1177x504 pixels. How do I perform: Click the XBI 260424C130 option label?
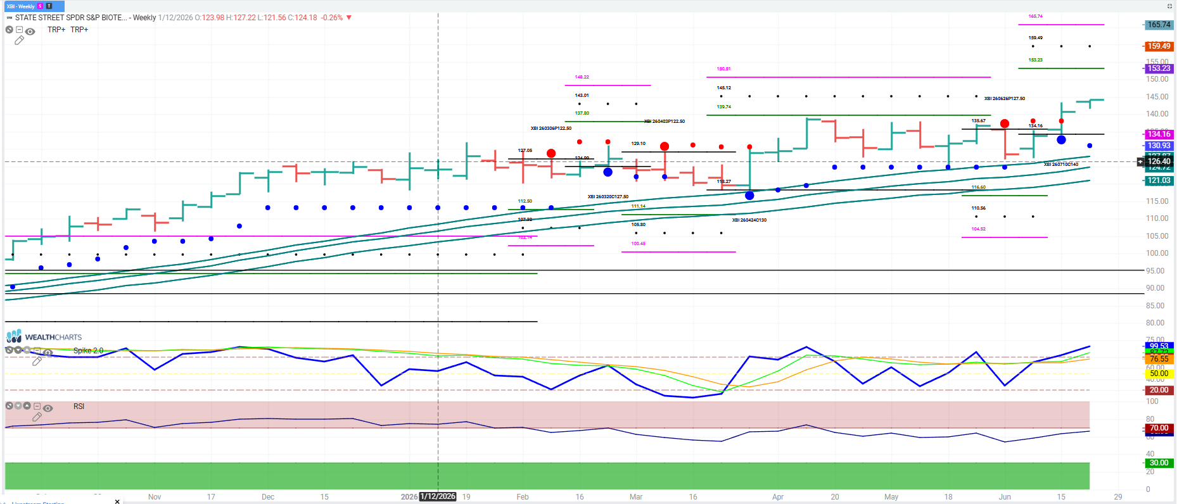(749, 220)
